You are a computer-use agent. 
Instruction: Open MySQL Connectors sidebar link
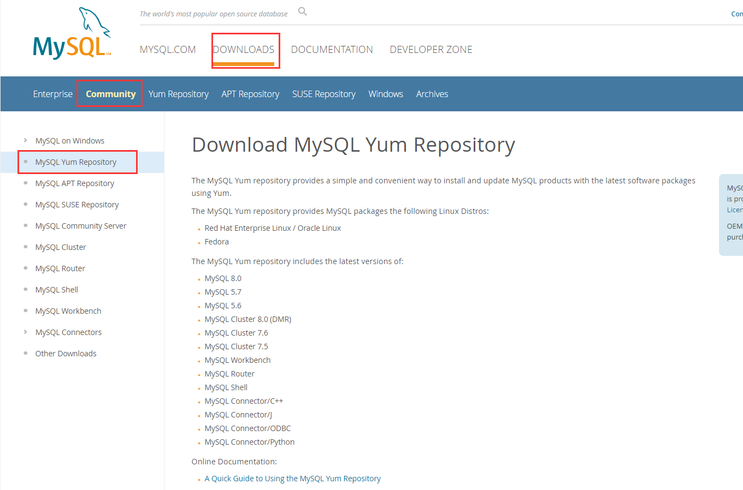68,332
